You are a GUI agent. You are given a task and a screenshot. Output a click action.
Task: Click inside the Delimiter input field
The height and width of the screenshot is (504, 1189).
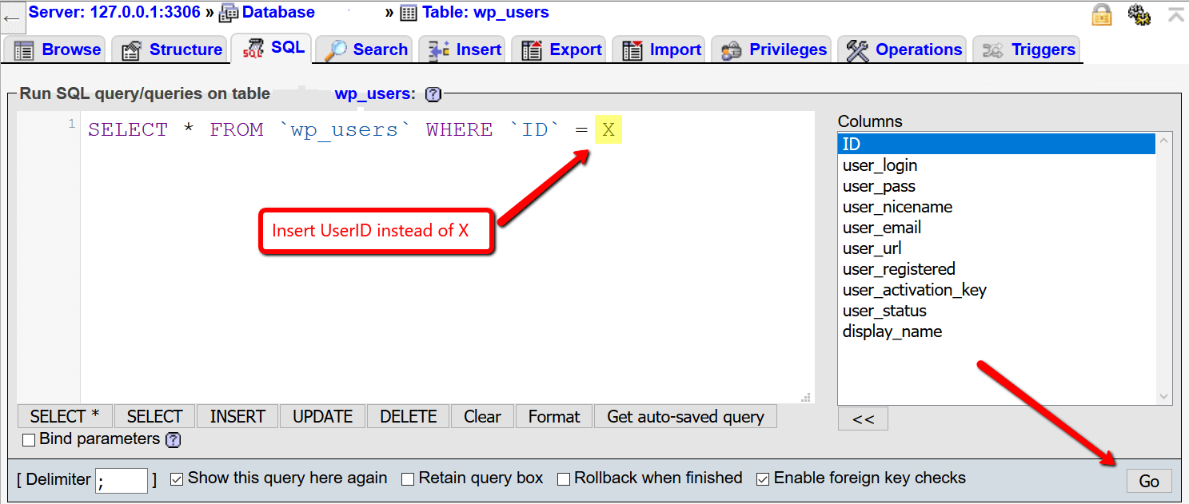click(x=122, y=480)
